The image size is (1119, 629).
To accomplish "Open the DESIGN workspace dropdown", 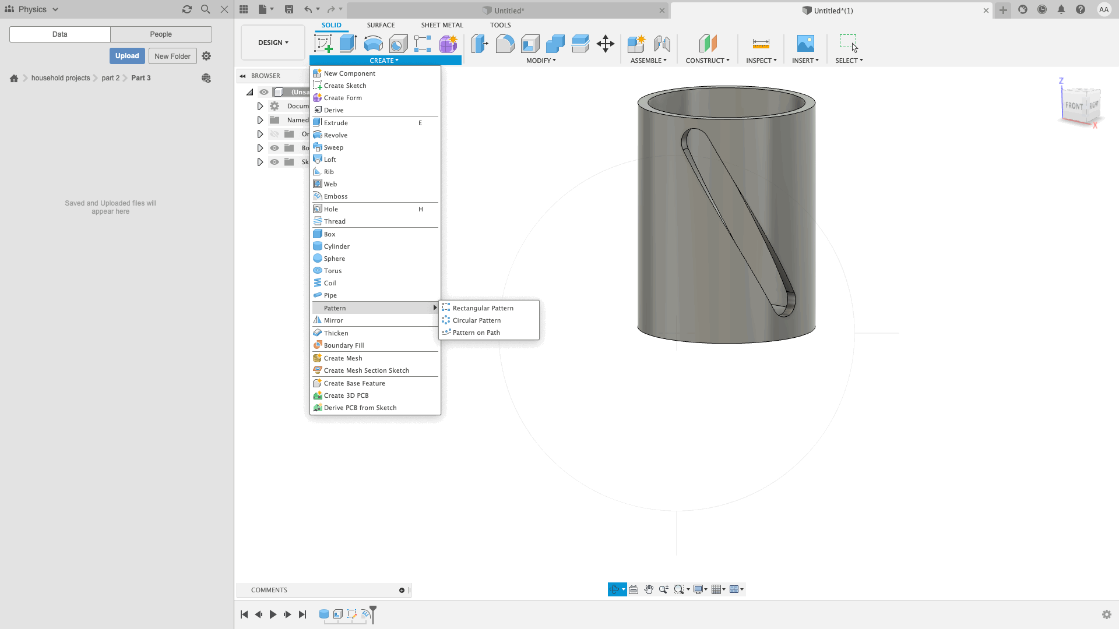I will [273, 43].
